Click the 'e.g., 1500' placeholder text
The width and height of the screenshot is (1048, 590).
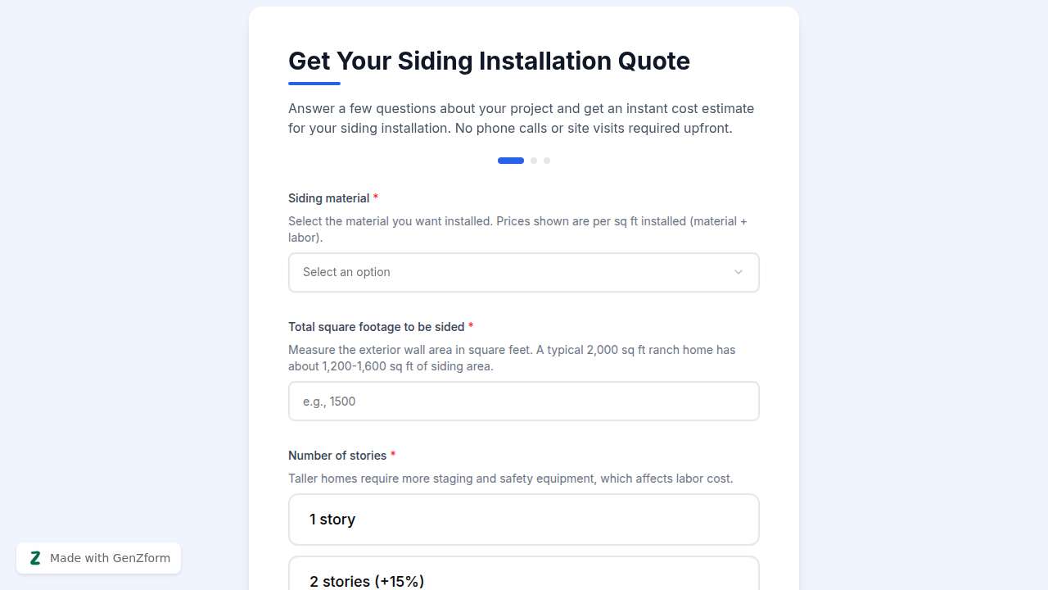coord(329,401)
